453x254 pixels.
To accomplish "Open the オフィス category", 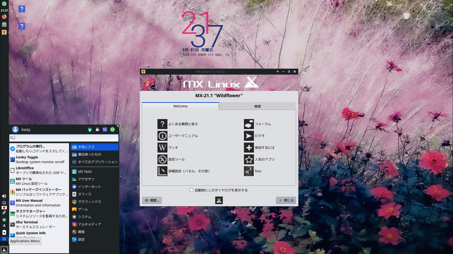I will click(x=94, y=194).
